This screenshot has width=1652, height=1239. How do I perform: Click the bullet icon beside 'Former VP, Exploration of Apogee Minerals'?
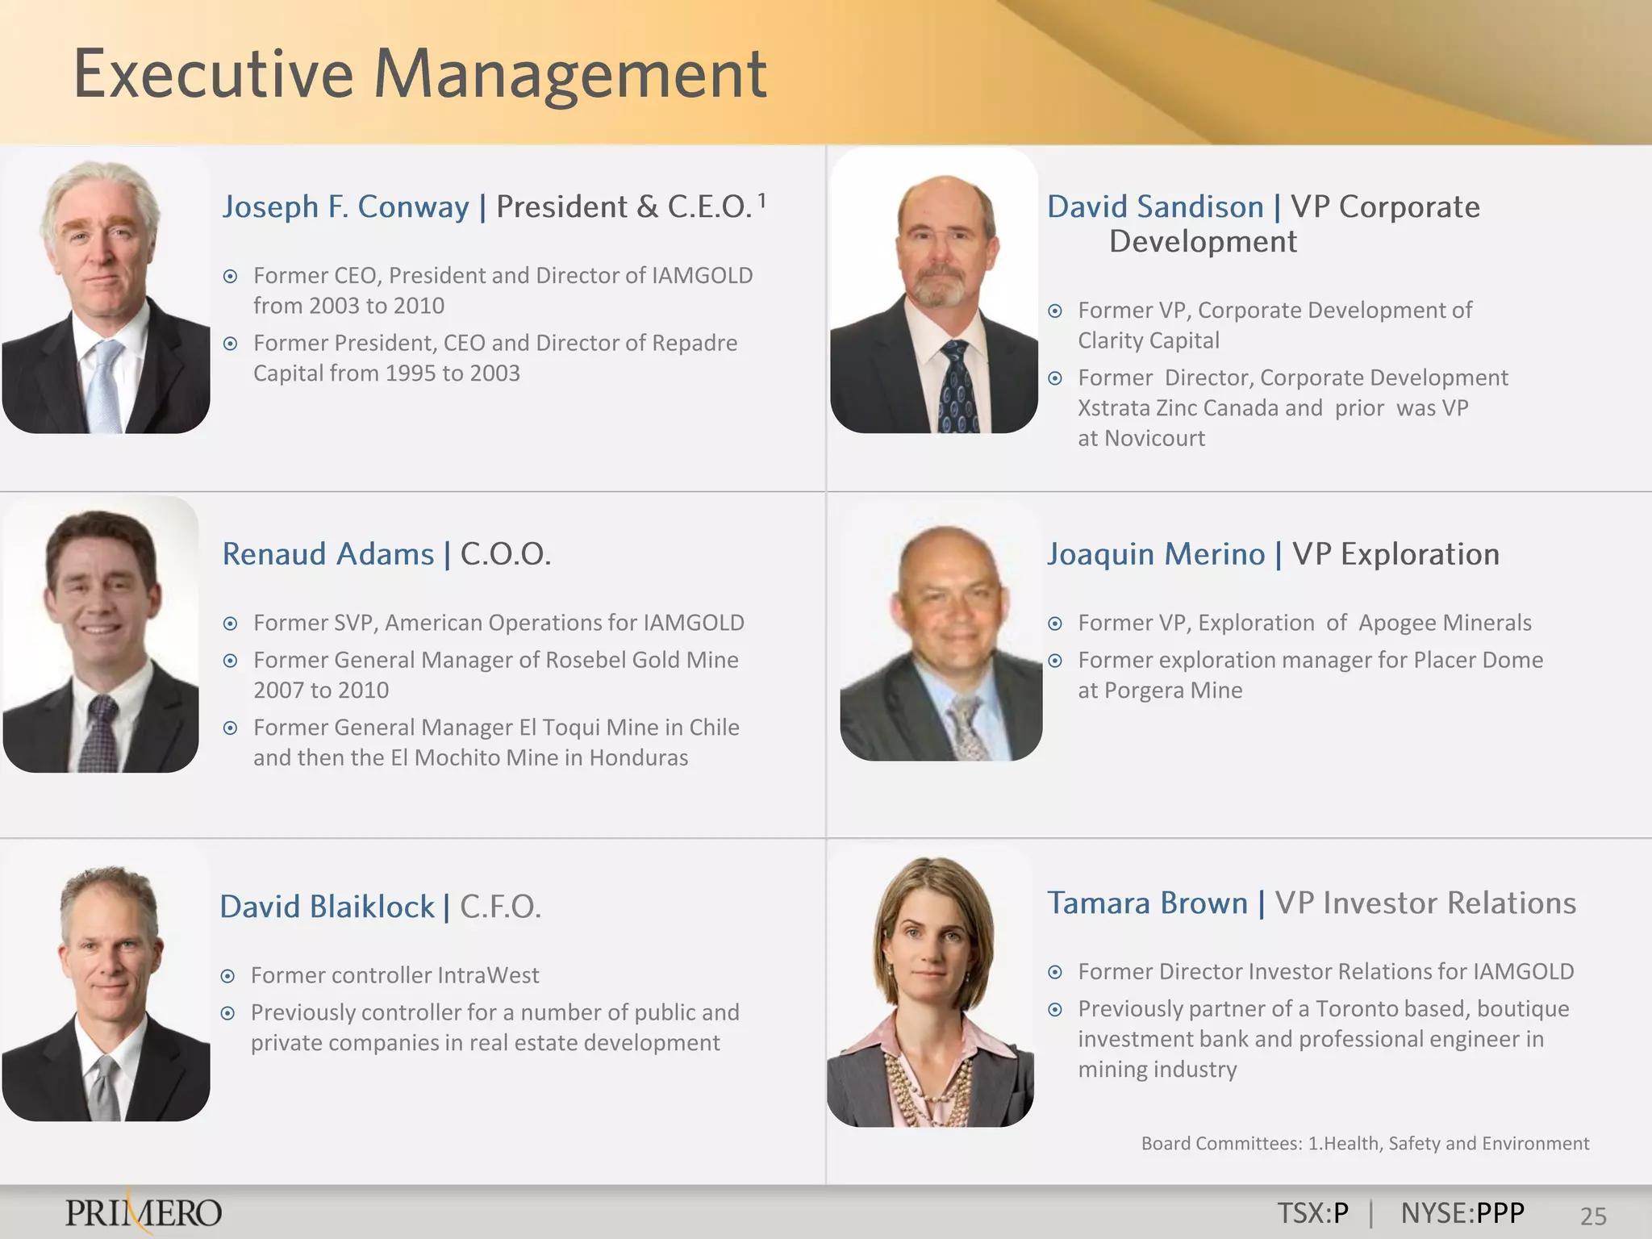pyautogui.click(x=1055, y=624)
